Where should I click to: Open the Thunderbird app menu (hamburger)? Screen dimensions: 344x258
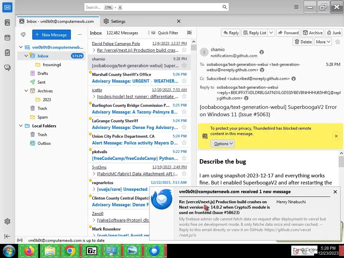(x=296, y=7)
